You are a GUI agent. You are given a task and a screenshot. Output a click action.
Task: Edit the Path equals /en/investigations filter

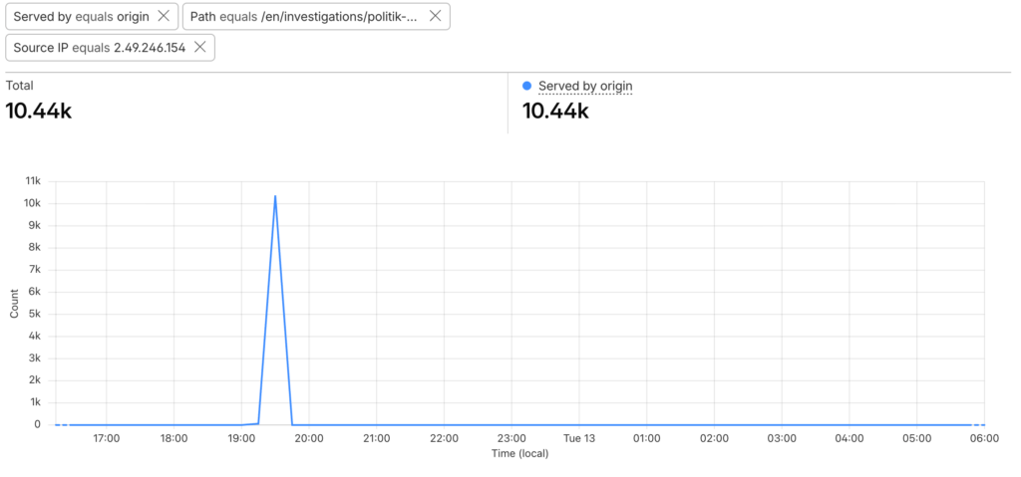pyautogui.click(x=303, y=17)
